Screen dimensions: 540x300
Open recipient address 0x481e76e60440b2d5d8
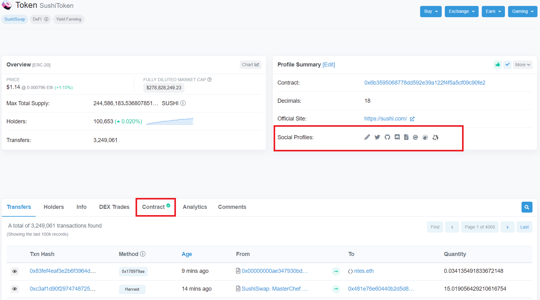tap(381, 289)
